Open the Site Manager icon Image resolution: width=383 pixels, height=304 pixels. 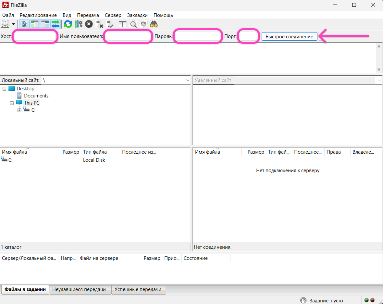coord(6,24)
